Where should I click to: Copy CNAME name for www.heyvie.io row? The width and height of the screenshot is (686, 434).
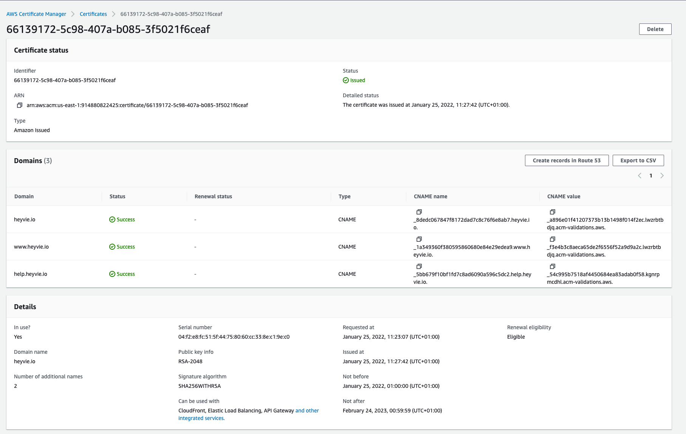419,239
